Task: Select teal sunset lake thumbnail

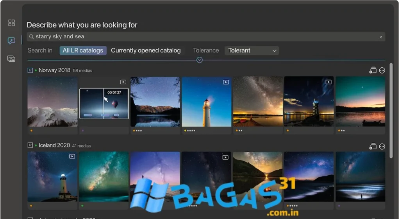Action: click(x=361, y=102)
